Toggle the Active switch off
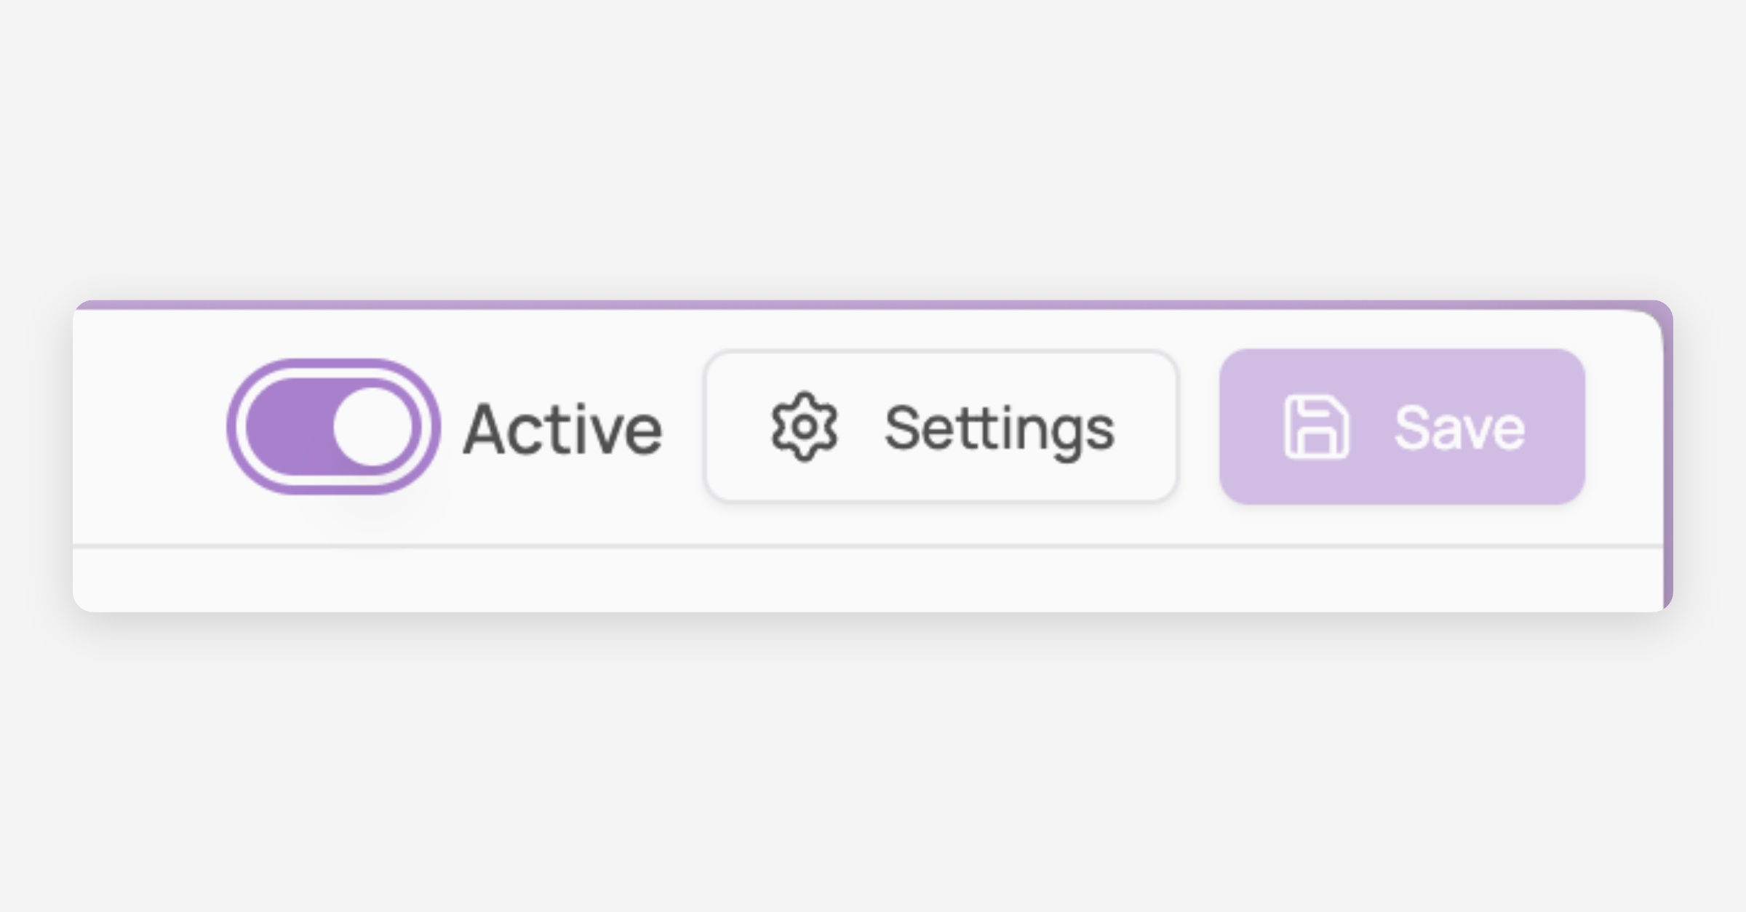Image resolution: width=1746 pixels, height=912 pixels. click(x=333, y=427)
